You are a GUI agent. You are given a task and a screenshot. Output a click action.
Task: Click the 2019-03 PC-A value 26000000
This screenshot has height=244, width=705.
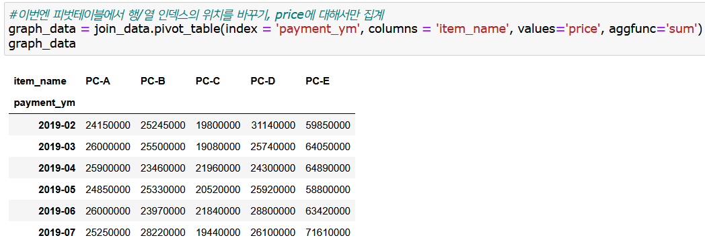[x=108, y=146]
